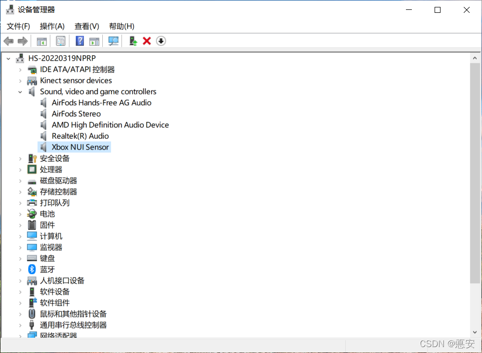The width and height of the screenshot is (482, 353).
Task: Click the blue Help question mark icon
Action: click(80, 41)
